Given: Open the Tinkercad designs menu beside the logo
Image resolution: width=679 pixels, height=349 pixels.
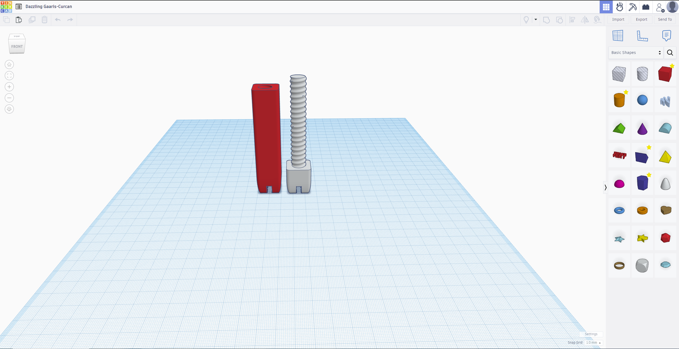Looking at the screenshot, I should pyautogui.click(x=18, y=6).
